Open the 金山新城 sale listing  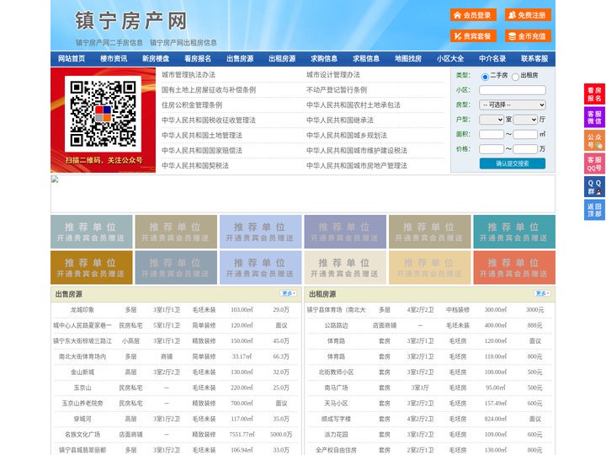(x=82, y=372)
